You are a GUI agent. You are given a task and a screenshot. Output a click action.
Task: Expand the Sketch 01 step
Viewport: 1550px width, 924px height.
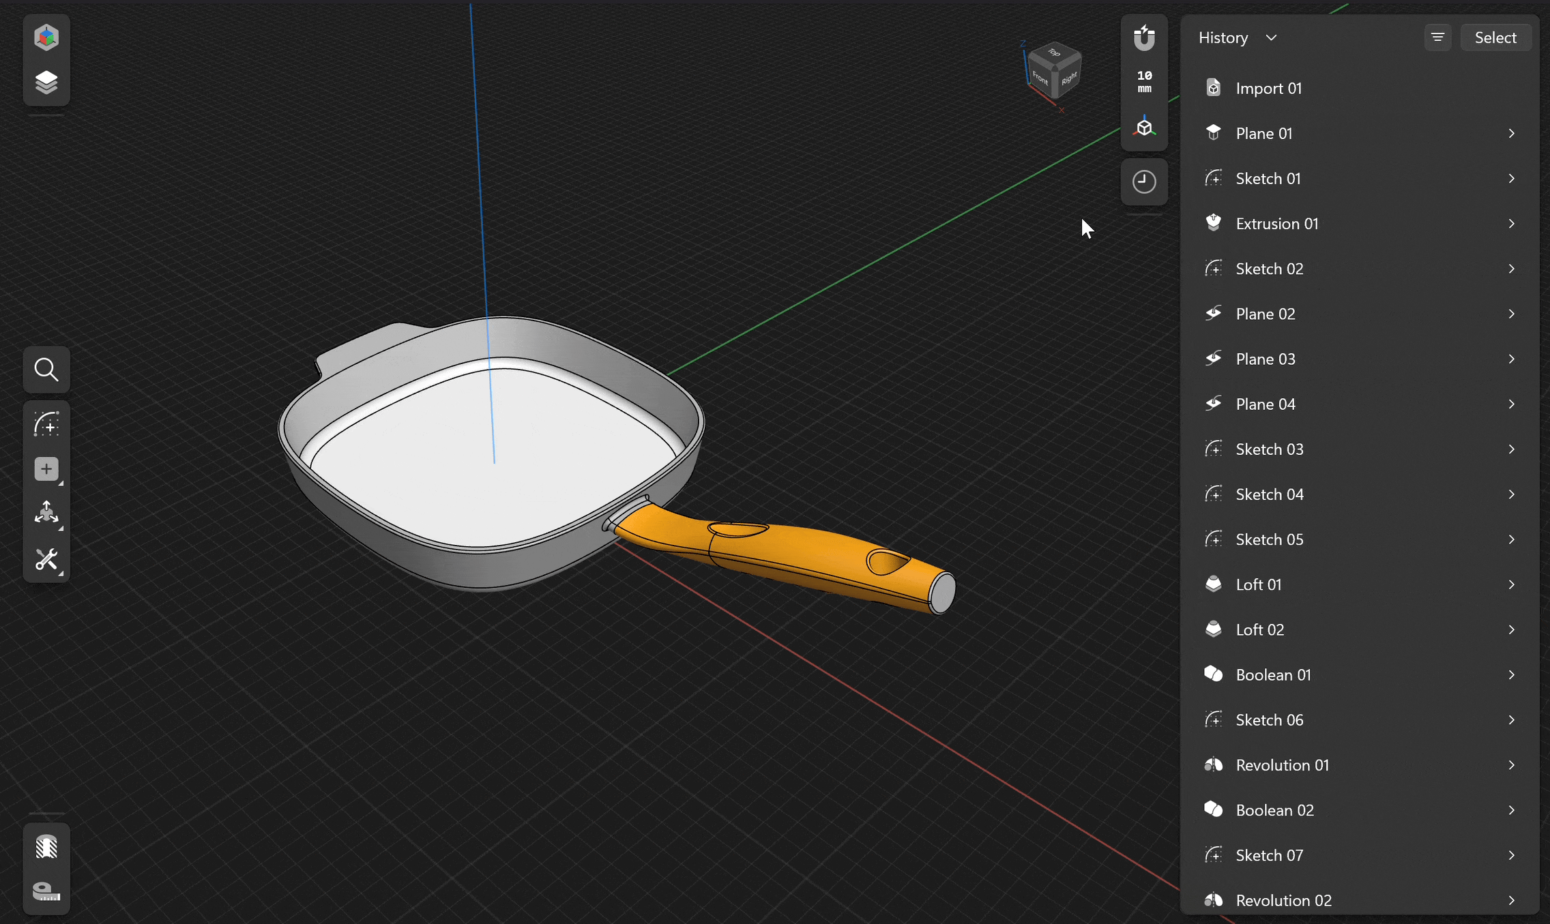click(x=1512, y=178)
